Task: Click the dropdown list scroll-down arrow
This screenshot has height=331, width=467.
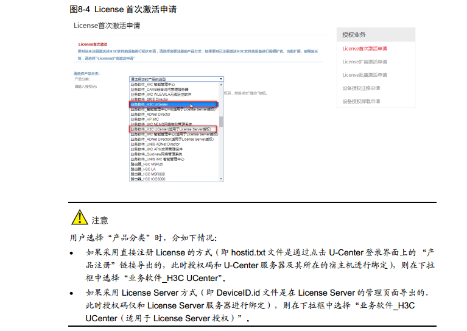Action: [221, 179]
